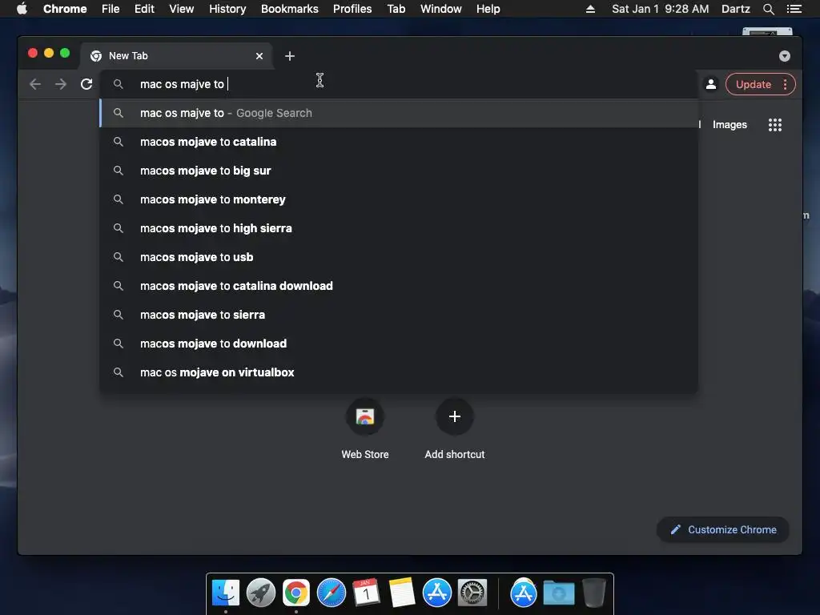
Task: Select suggestion 'macos mojave to download'
Action: click(399, 343)
